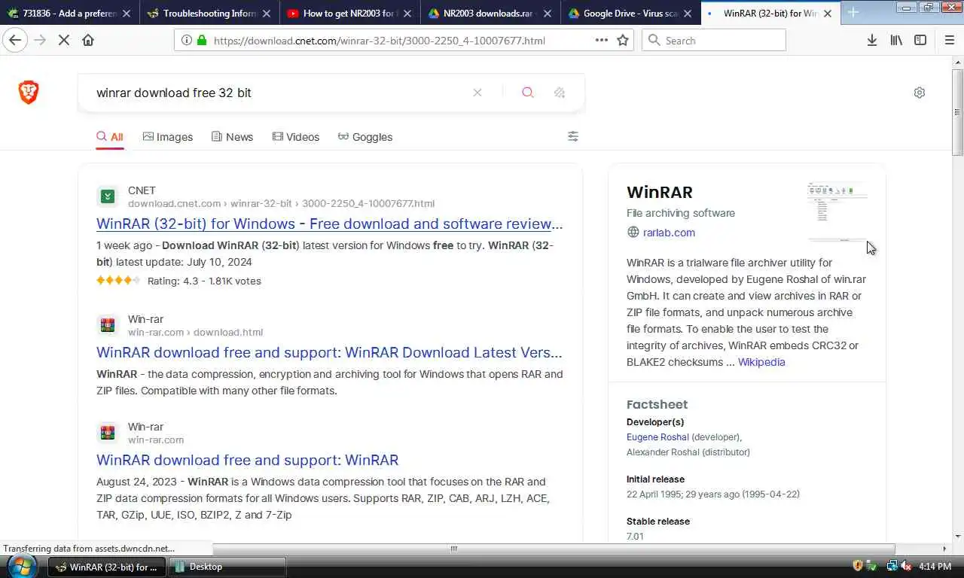The width and height of the screenshot is (964, 578).
Task: Open Brave search settings gear
Action: tap(920, 93)
